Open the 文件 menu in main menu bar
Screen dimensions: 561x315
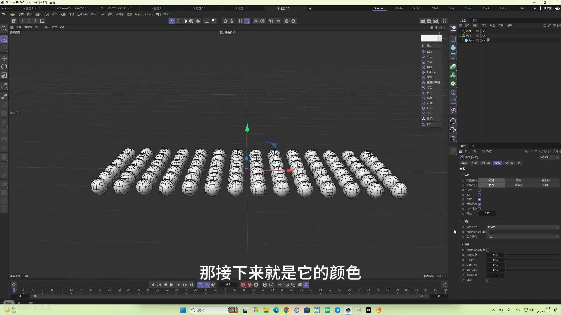pos(4,14)
